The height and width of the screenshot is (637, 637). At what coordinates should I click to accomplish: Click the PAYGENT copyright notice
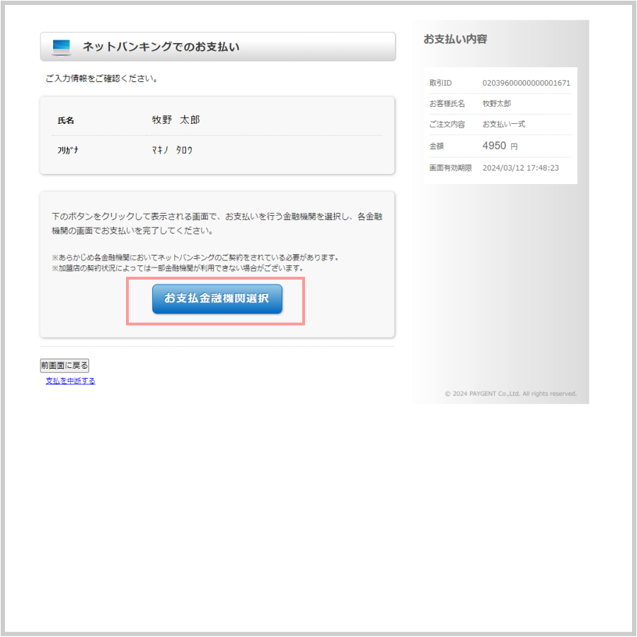(x=510, y=394)
